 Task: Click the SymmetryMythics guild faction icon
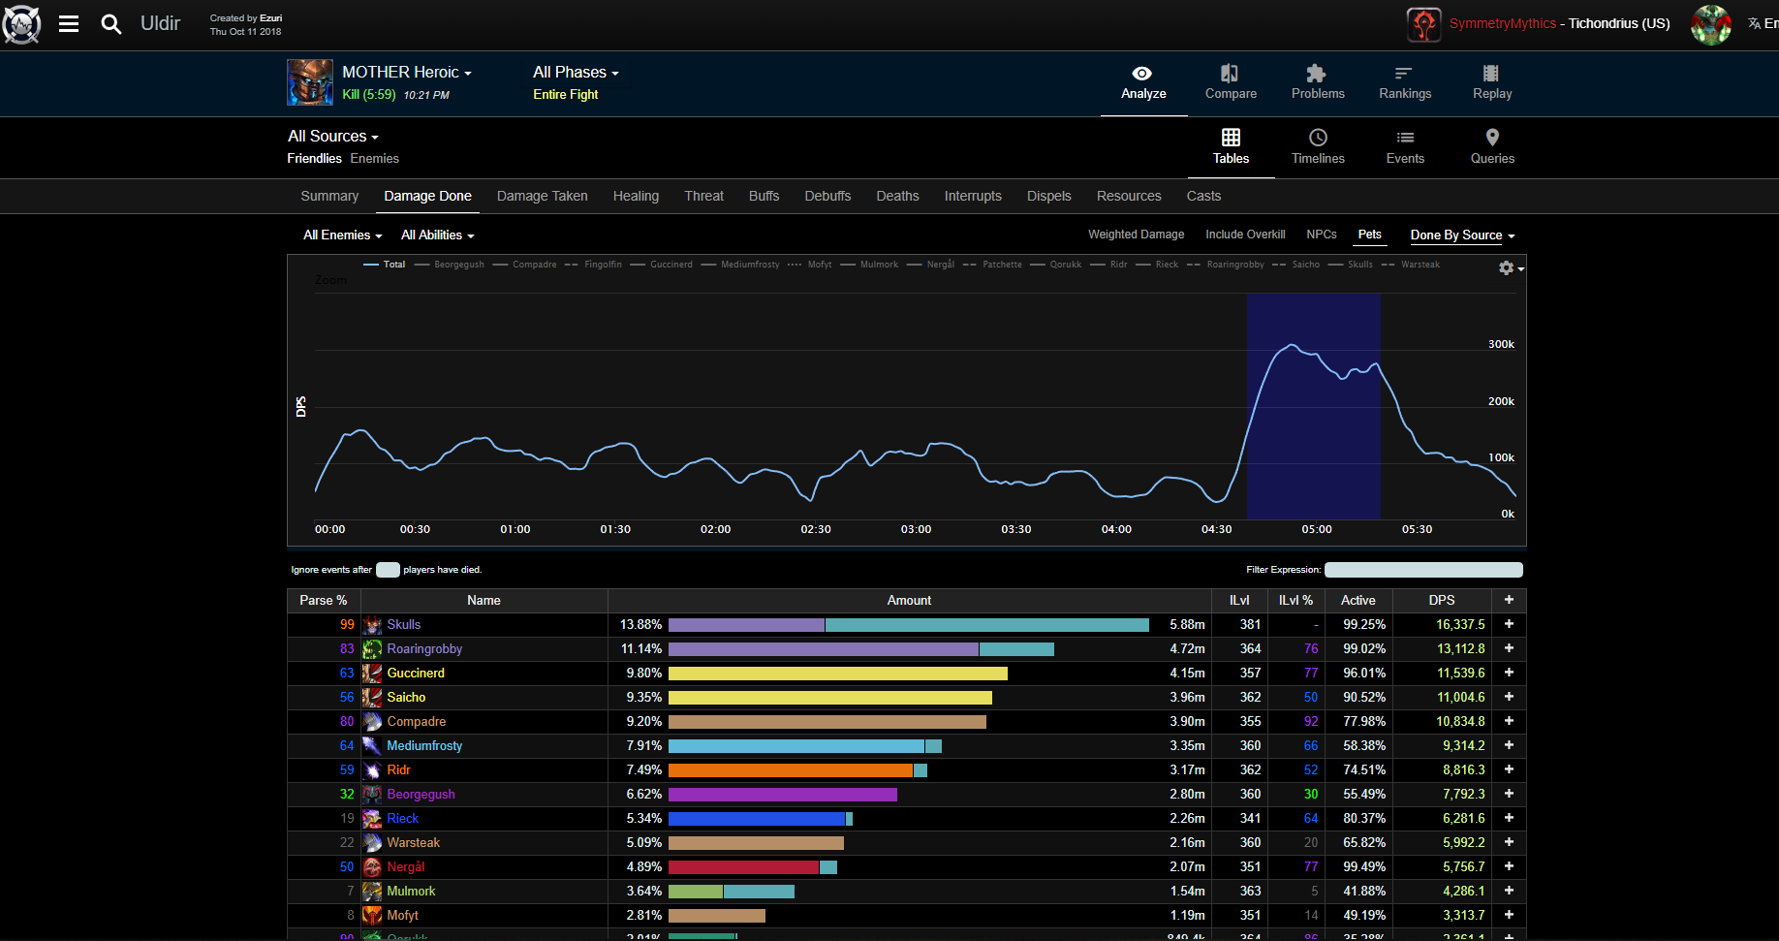coord(1423,24)
